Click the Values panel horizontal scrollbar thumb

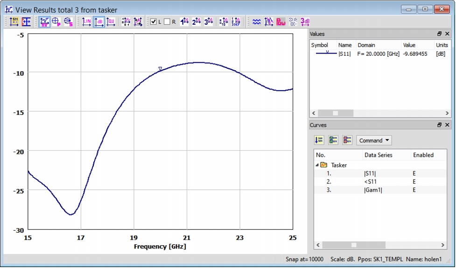pos(336,113)
